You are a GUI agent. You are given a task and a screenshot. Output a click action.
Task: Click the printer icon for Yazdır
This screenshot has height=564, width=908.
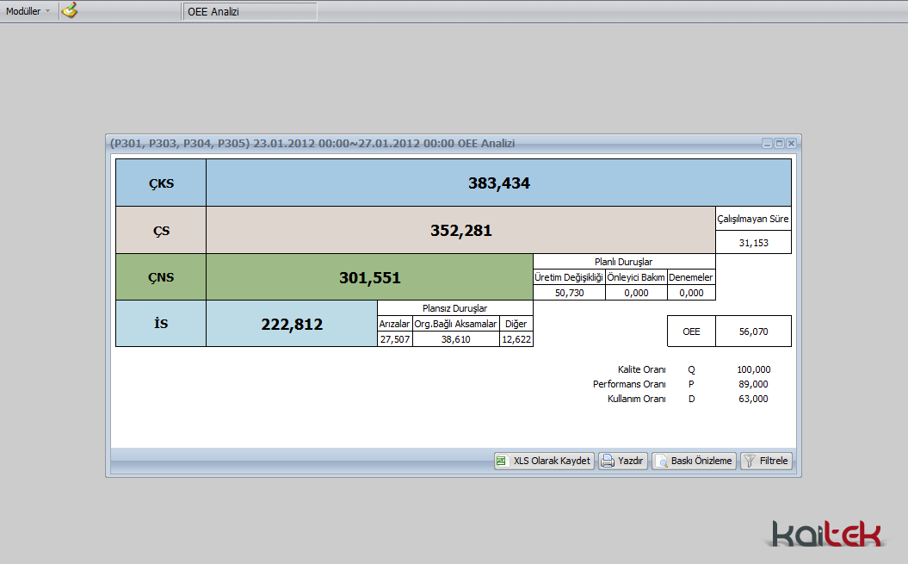[x=608, y=461]
